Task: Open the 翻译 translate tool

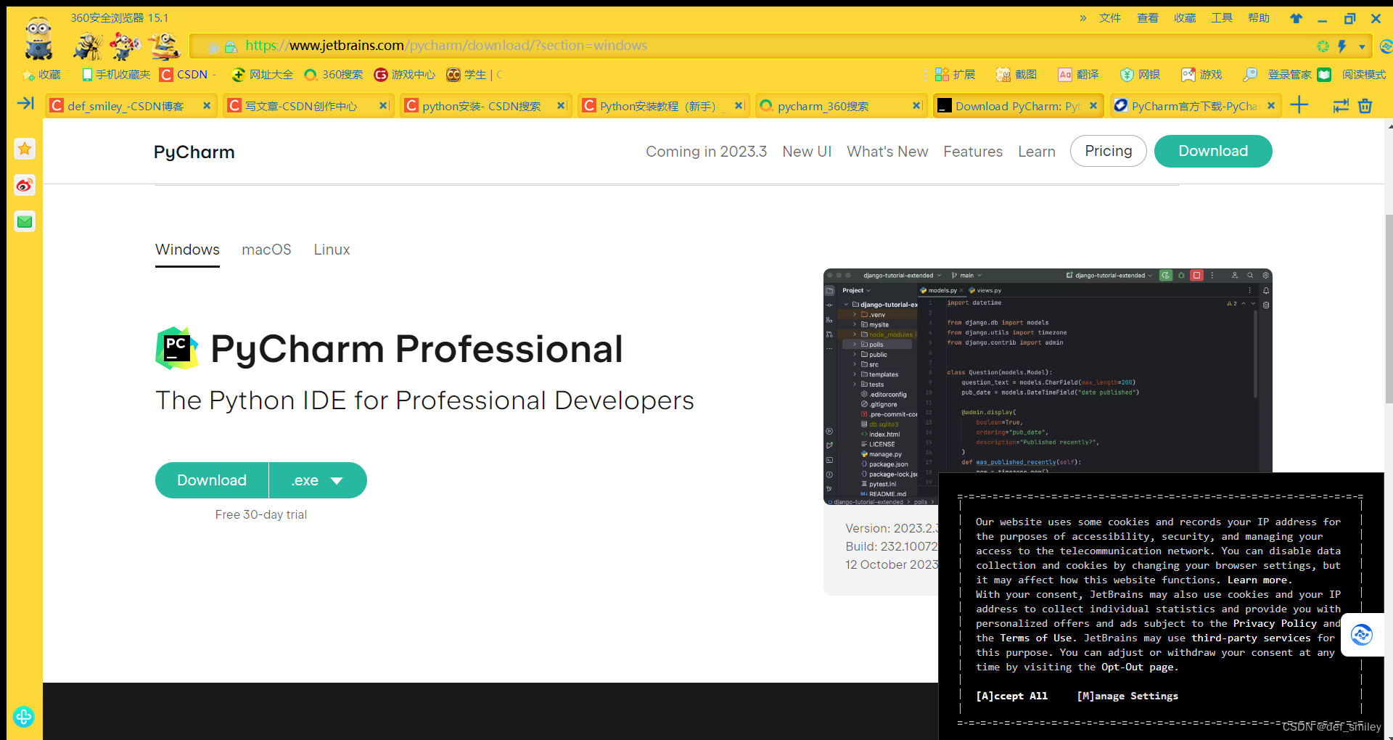Action: point(1078,75)
